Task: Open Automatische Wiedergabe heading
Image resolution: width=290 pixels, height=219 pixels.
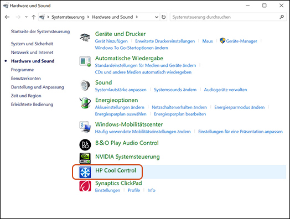Action: pyautogui.click(x=129, y=58)
